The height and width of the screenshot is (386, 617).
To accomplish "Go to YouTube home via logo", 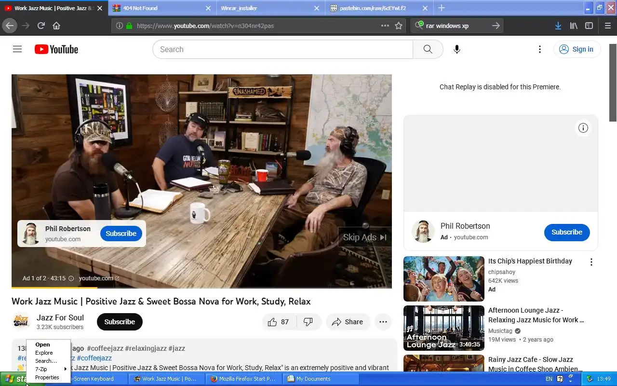I will tap(56, 49).
